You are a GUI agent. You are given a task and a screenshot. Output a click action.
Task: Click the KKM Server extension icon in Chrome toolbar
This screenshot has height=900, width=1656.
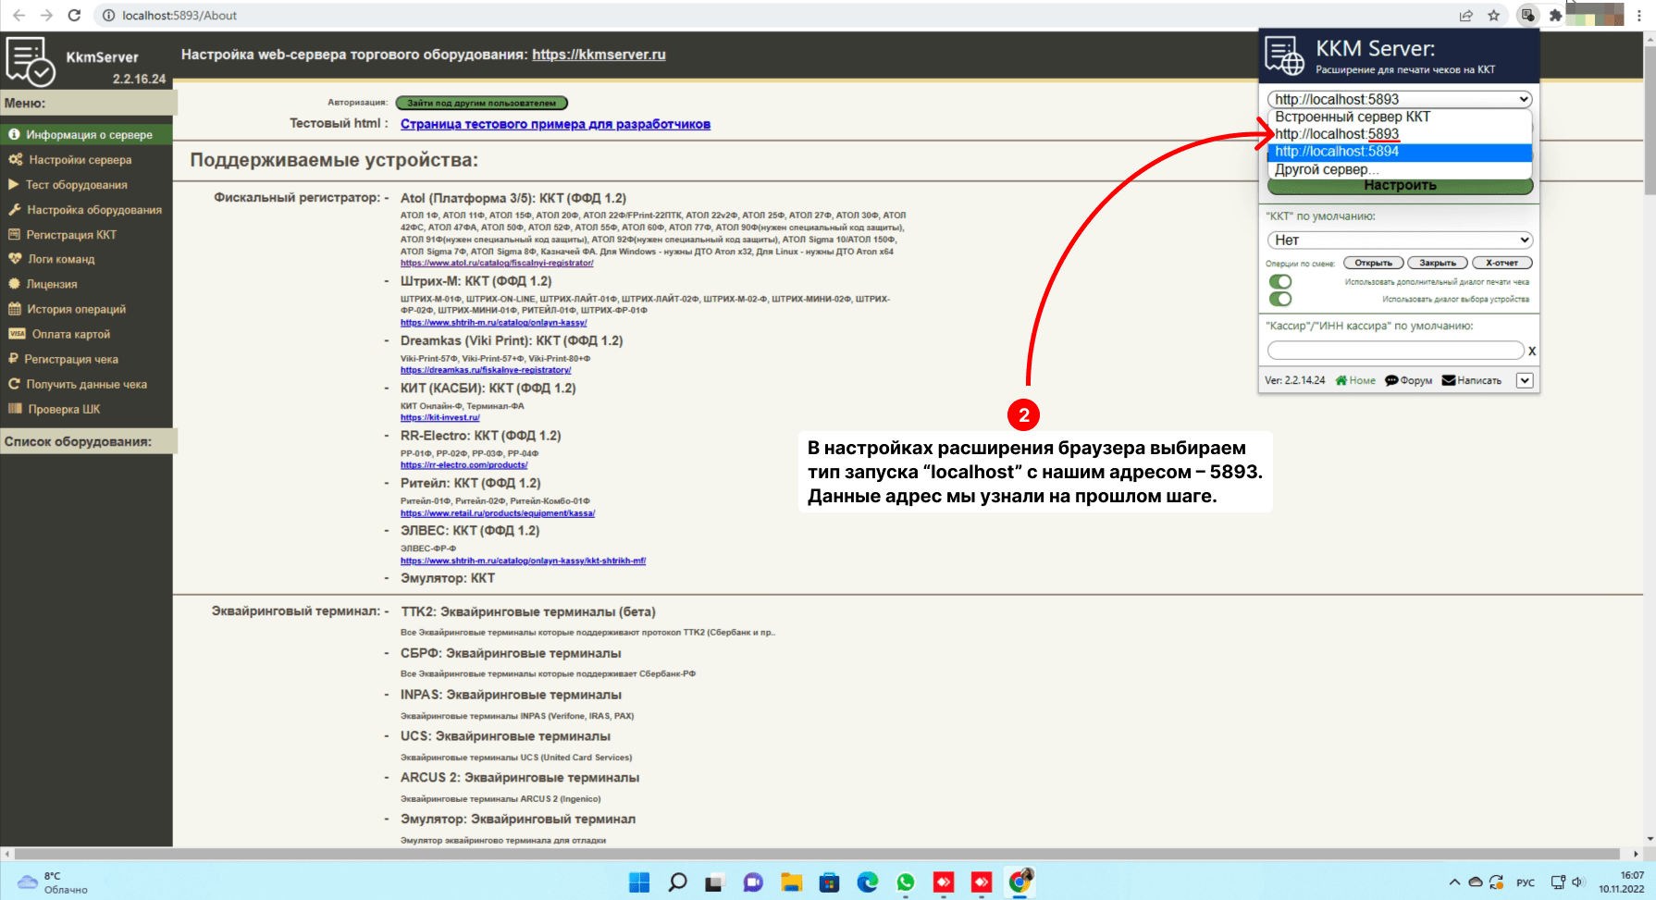[1527, 15]
